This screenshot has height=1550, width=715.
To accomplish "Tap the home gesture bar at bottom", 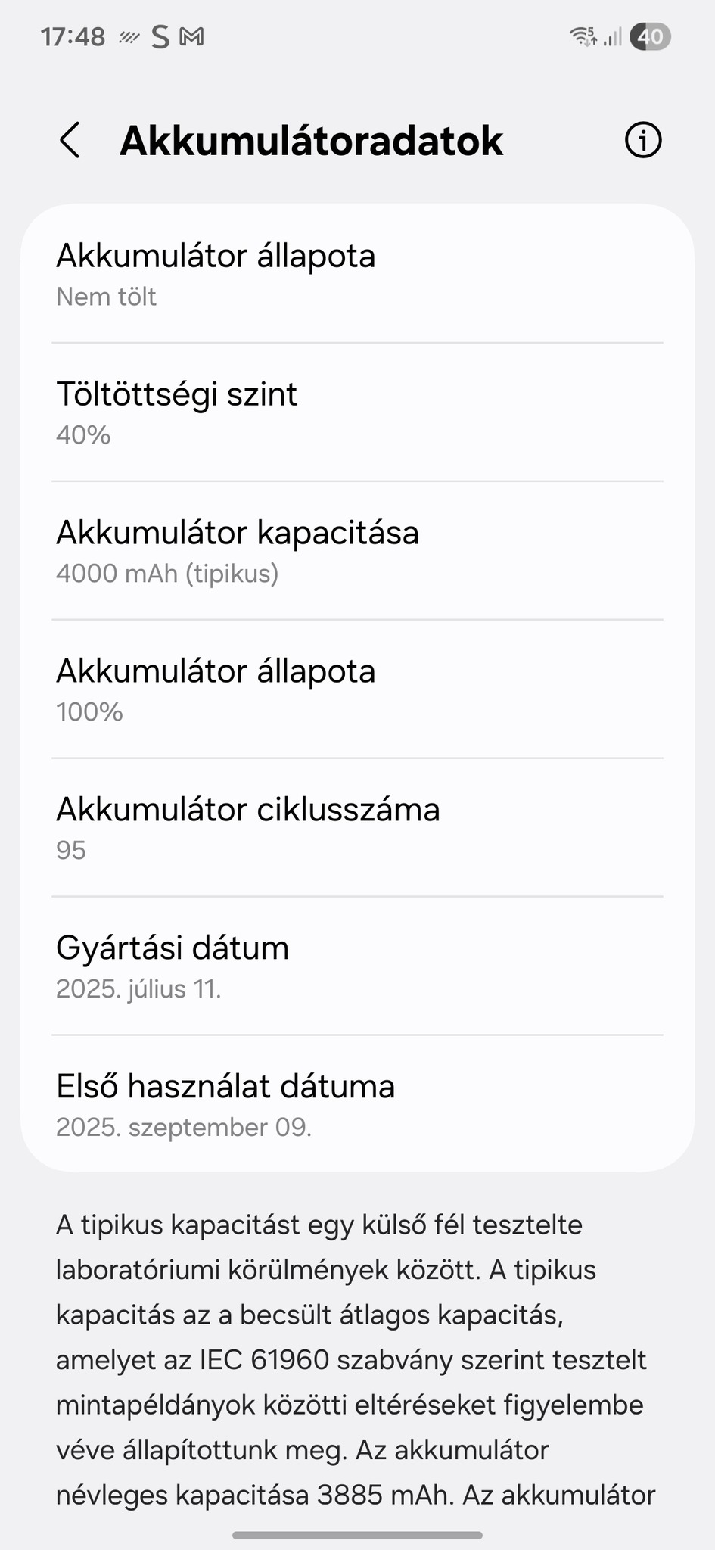I will click(357, 1535).
